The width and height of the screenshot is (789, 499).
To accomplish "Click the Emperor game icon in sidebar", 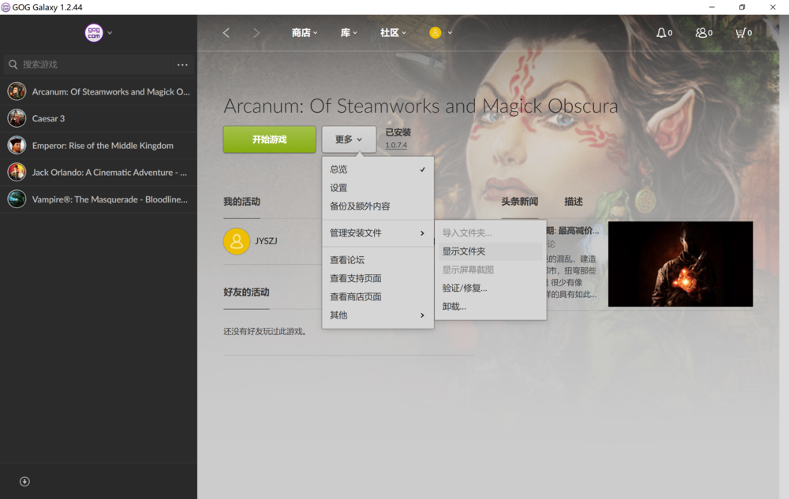I will coord(17,145).
